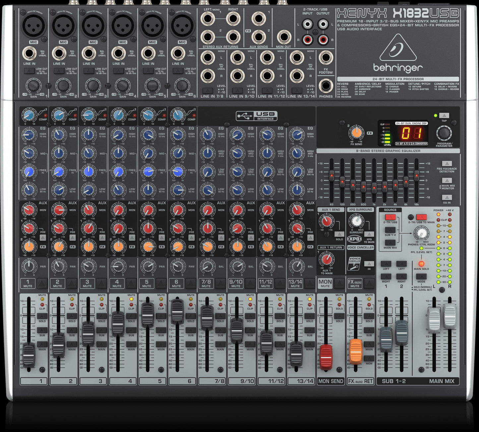Select MAIN MIX in the SOURCE section
The height and width of the screenshot is (432, 479).
[x=390, y=242]
